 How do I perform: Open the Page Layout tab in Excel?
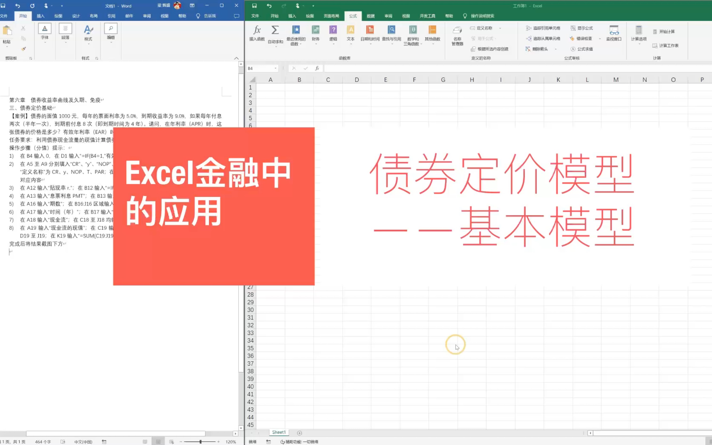tap(331, 16)
